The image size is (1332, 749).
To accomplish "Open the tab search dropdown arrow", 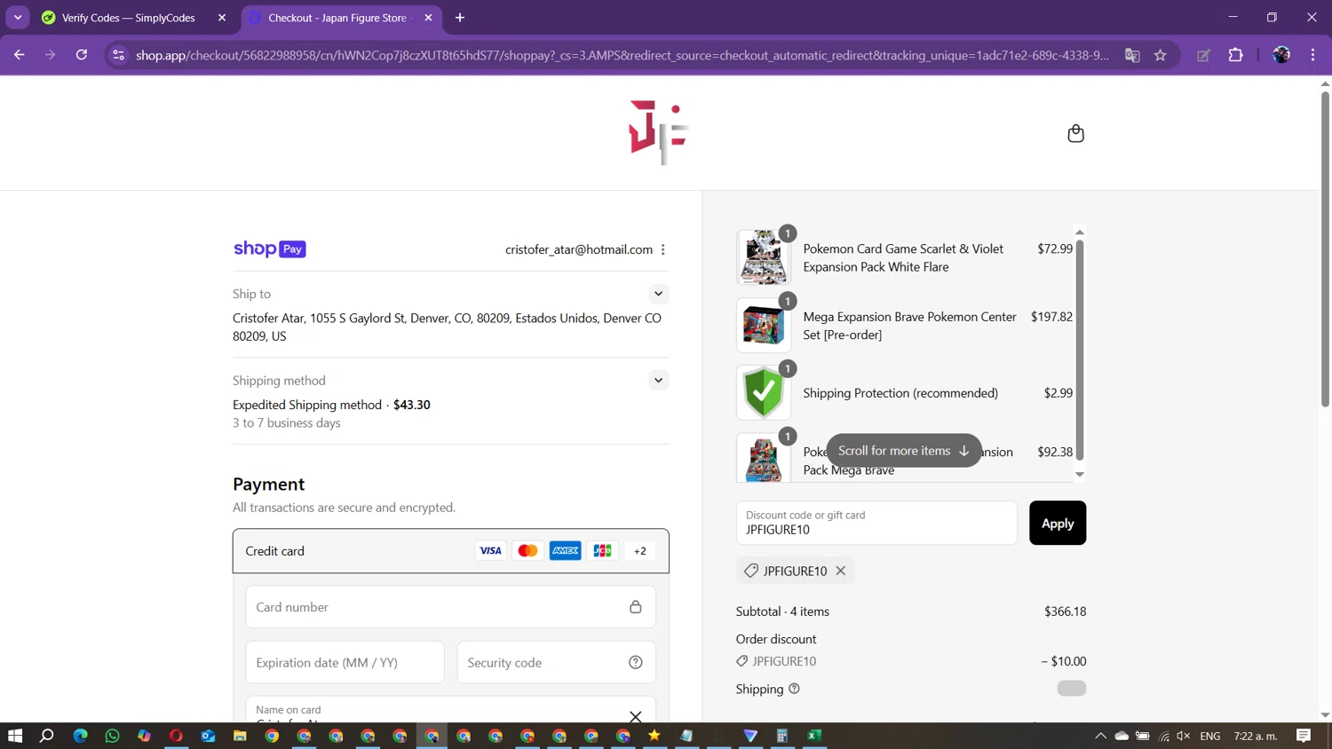I will point(18,18).
